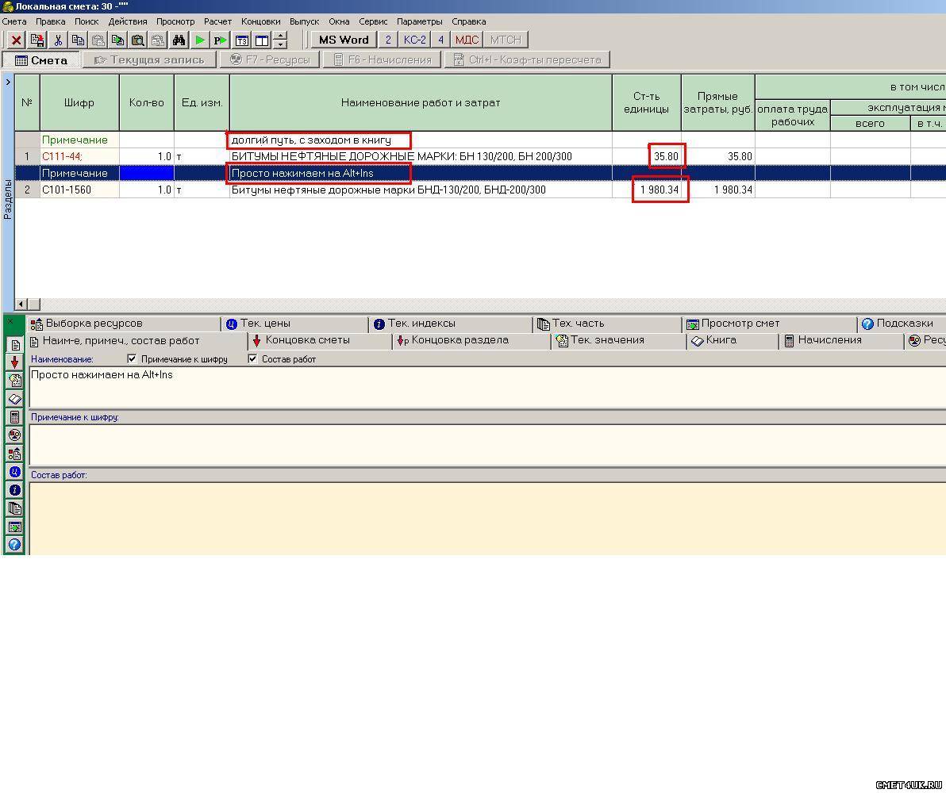946x793 pixels.
Task: Open the Выпуск menu
Action: tap(305, 21)
